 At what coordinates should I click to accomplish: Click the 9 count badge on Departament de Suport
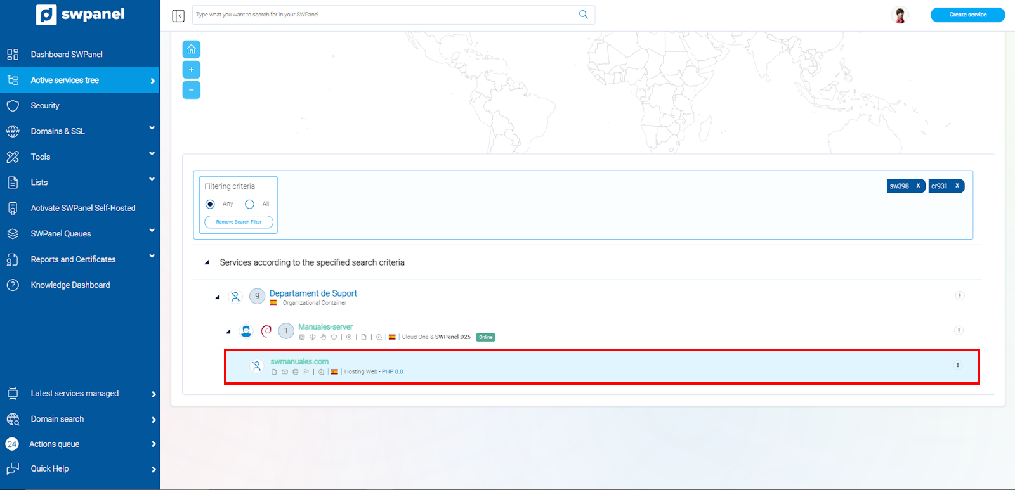click(257, 296)
